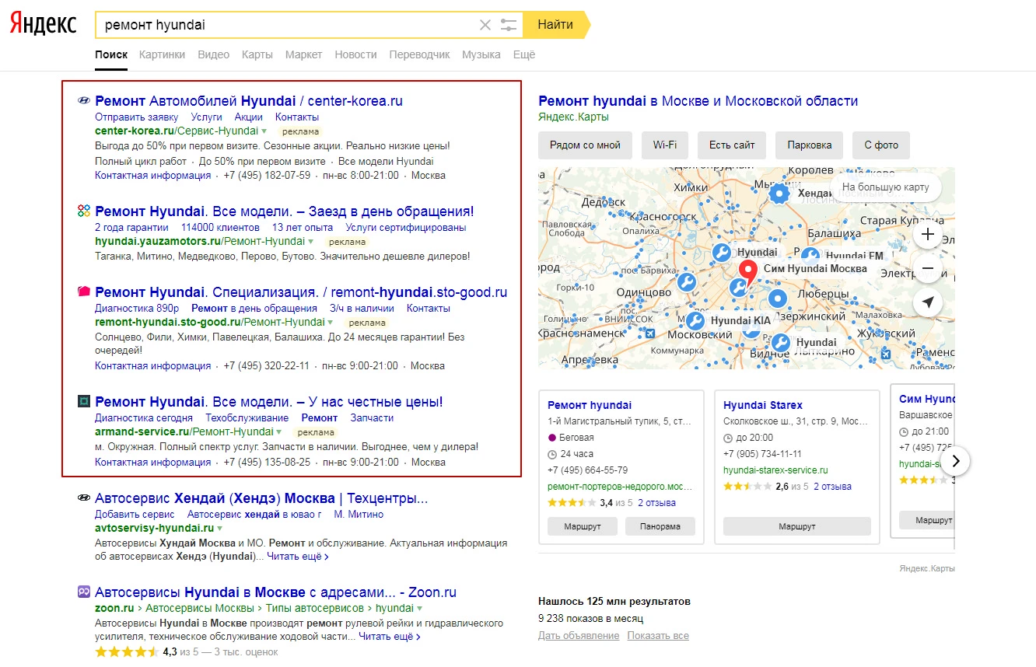The width and height of the screenshot is (1036, 667).
Task: Click red pin marker for Сим Hyundai Москва
Action: 747,271
